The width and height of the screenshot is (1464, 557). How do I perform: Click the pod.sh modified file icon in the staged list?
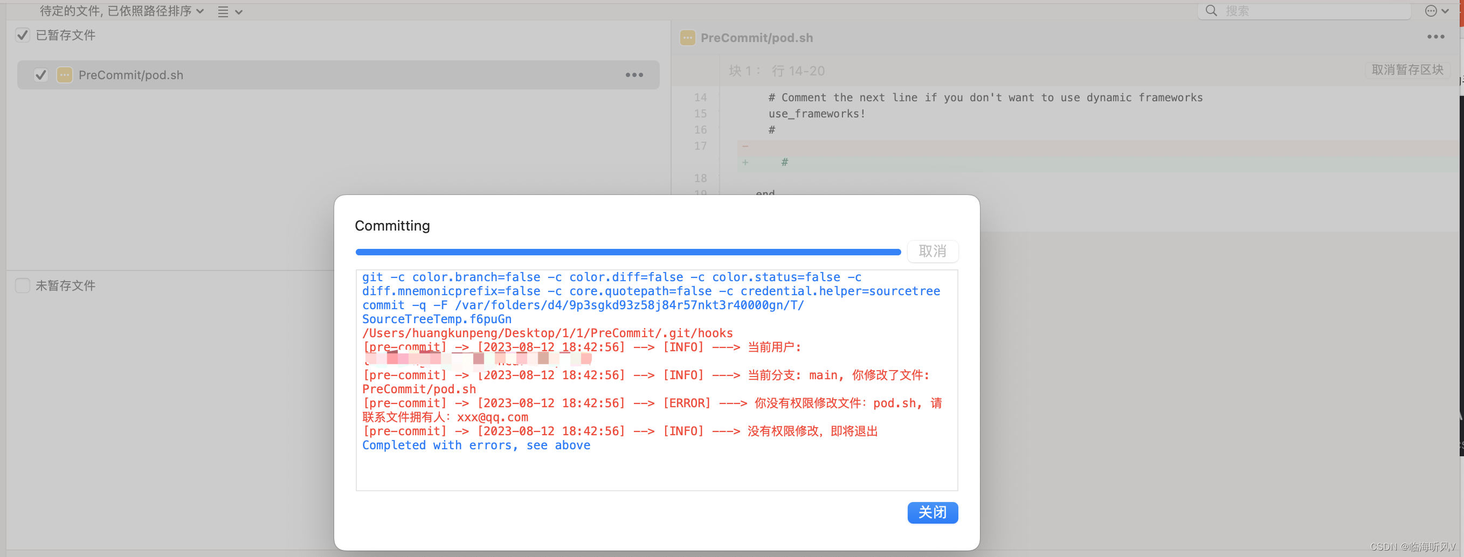coord(64,75)
